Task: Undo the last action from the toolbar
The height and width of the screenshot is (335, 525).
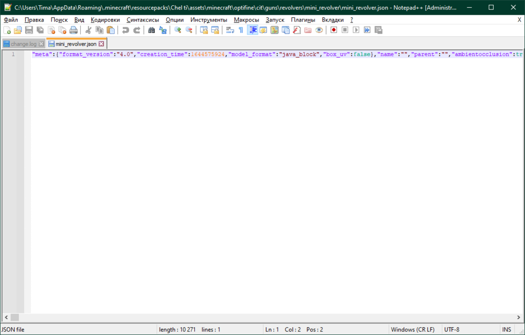Action: coord(125,30)
